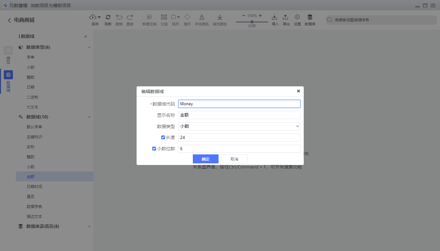The height and width of the screenshot is (251, 440).
Task: Click the 元数建模 app logo icon
Action: [x=5, y=5]
